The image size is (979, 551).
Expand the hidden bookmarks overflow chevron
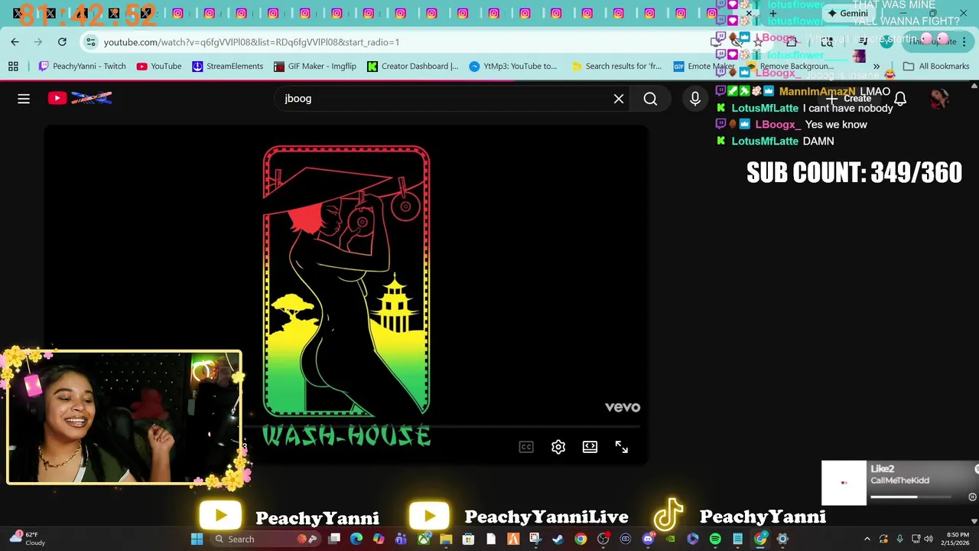click(877, 67)
